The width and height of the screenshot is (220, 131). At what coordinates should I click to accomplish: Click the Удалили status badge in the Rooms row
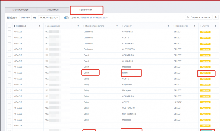(205, 73)
